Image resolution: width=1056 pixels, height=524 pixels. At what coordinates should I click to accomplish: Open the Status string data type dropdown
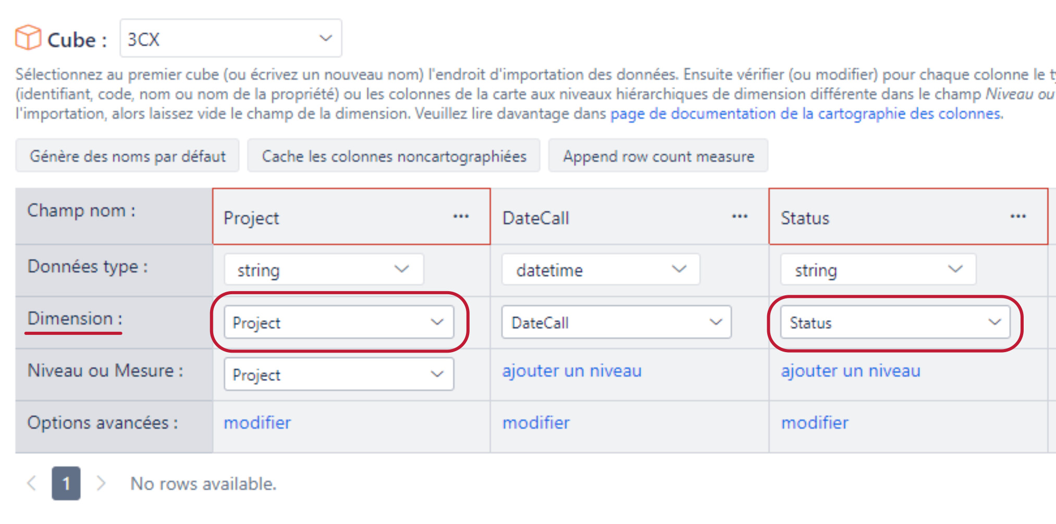coord(878,269)
